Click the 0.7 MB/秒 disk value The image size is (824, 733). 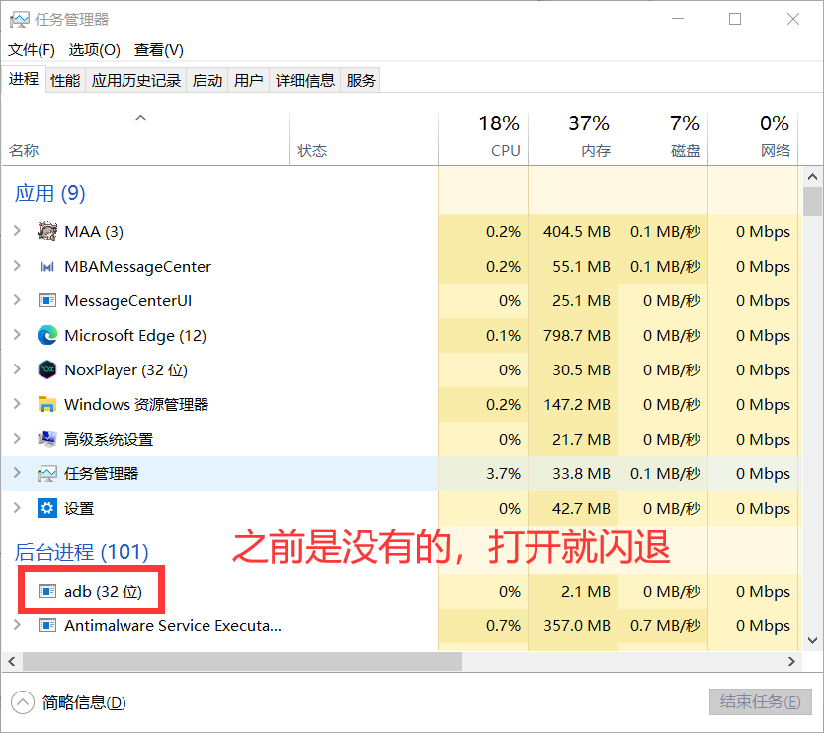665,625
